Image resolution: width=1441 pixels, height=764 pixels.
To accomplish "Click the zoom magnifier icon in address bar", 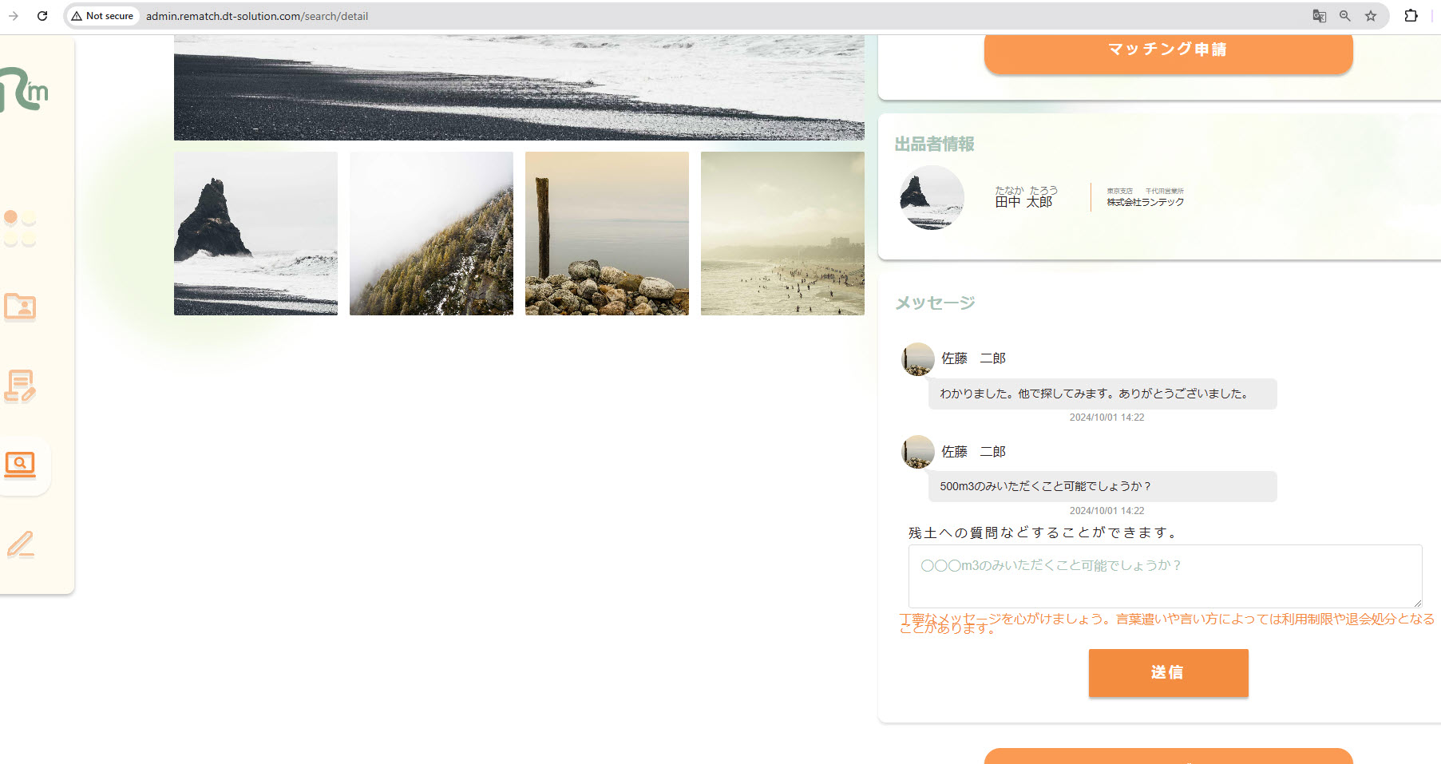I will pyautogui.click(x=1345, y=16).
